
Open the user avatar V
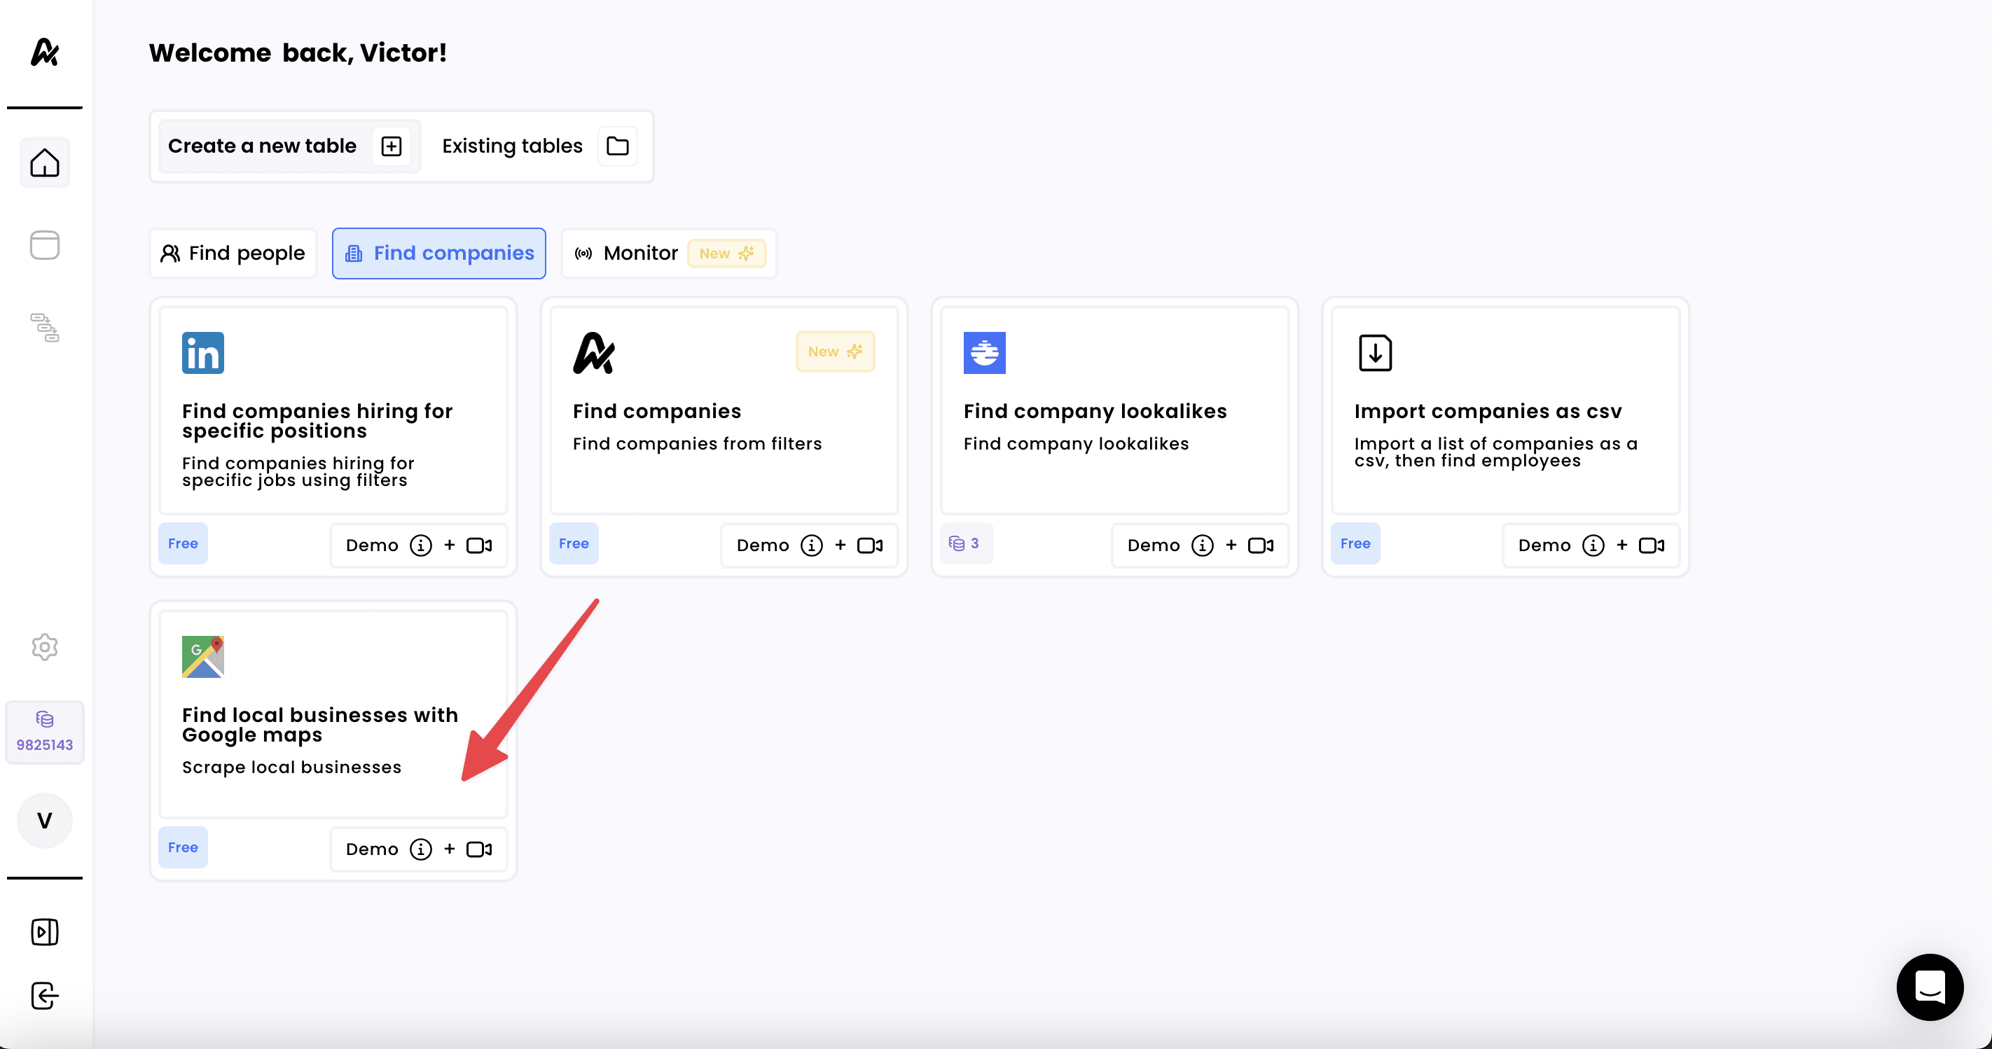point(45,819)
